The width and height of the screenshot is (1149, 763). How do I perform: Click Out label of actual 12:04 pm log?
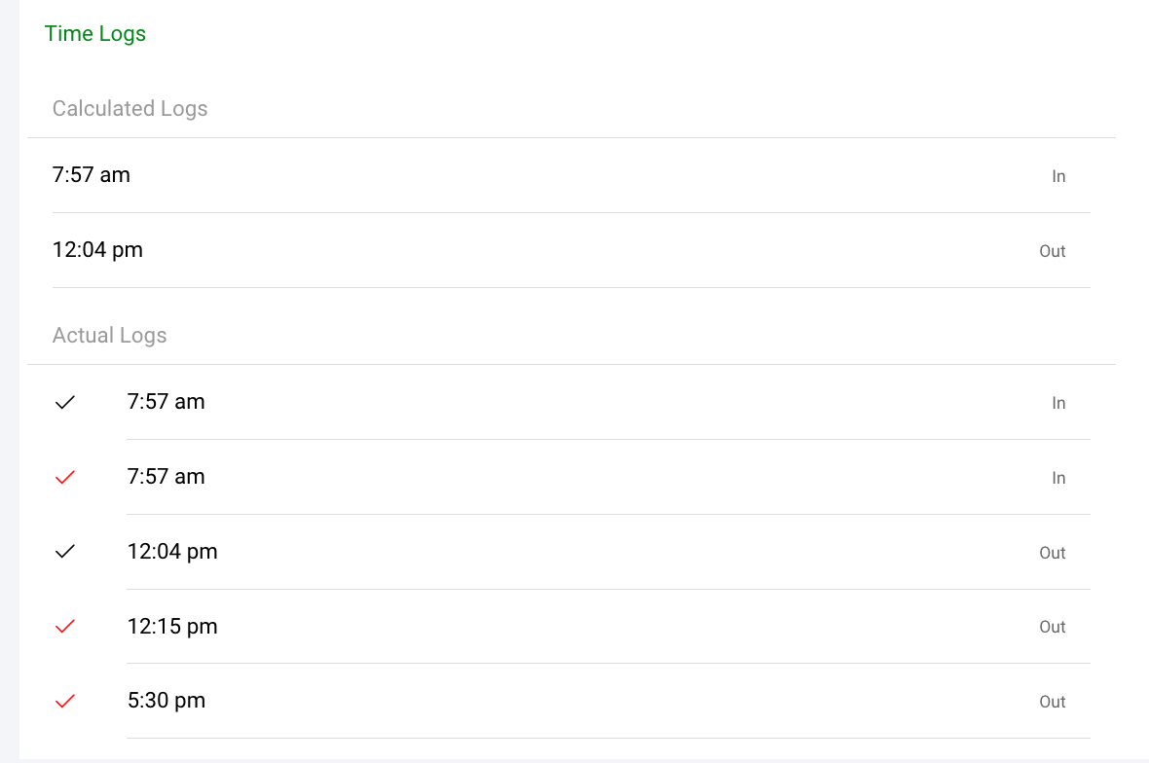pos(1053,553)
